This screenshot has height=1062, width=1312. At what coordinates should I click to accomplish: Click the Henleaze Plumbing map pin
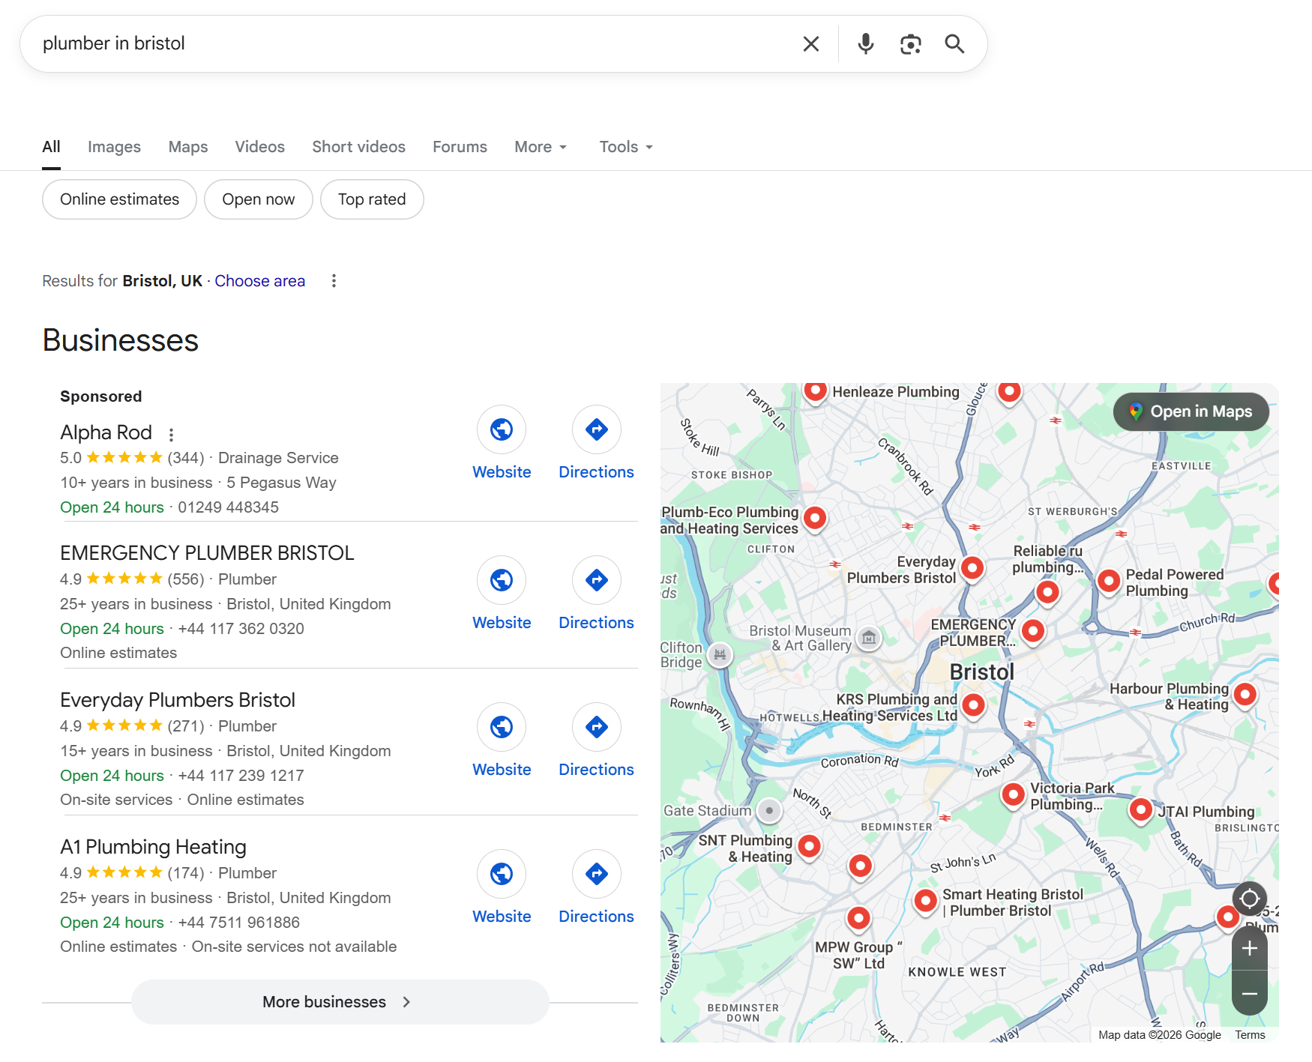815,390
